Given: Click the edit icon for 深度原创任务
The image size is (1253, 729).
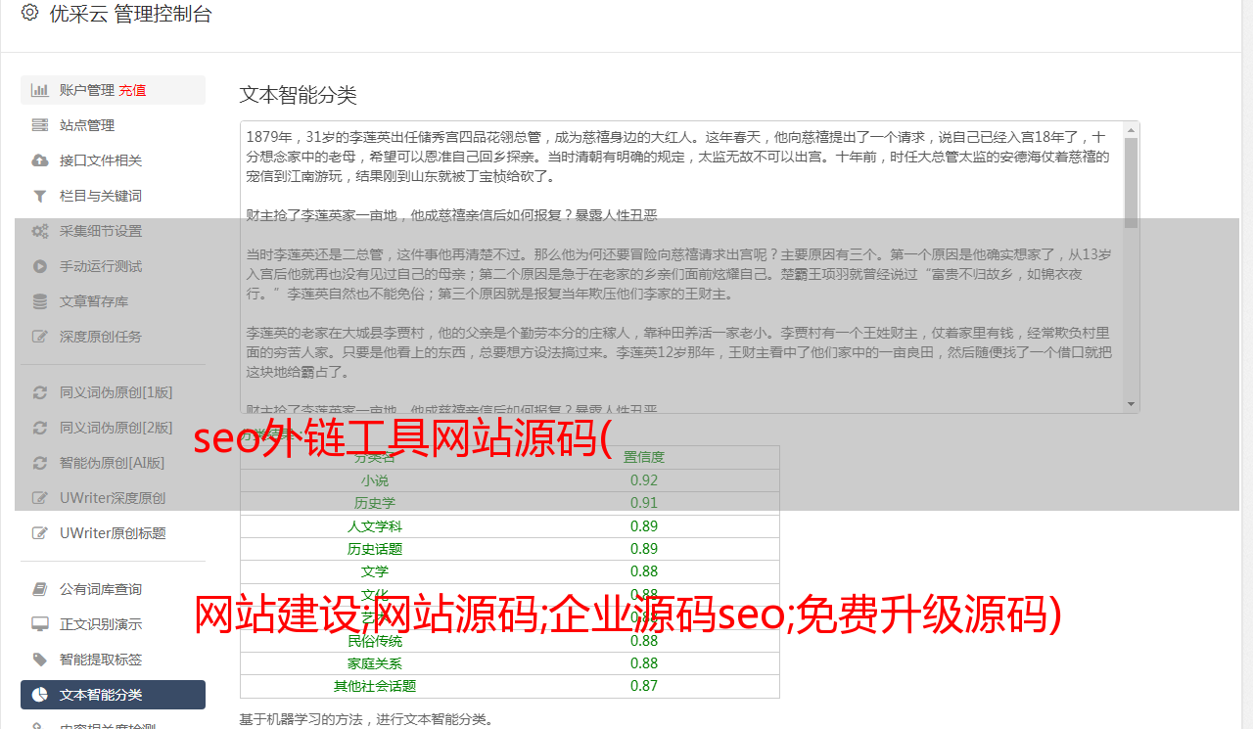Looking at the screenshot, I should tap(40, 337).
